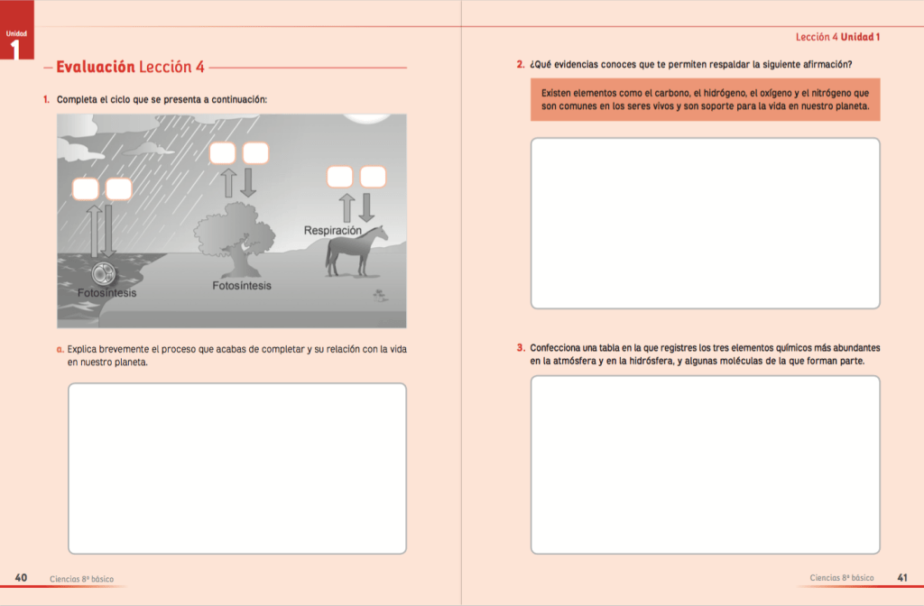This screenshot has height=606, width=924.
Task: Click the down arrow above the tree
Action: [x=248, y=182]
